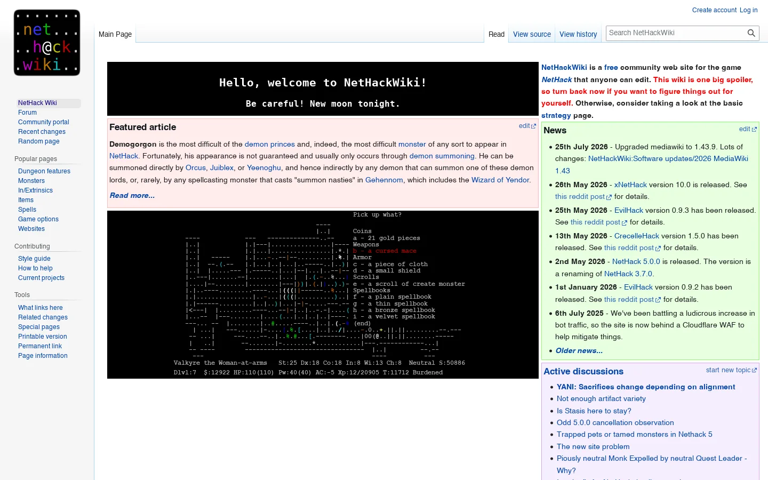Click the Featured article edit link

point(527,126)
